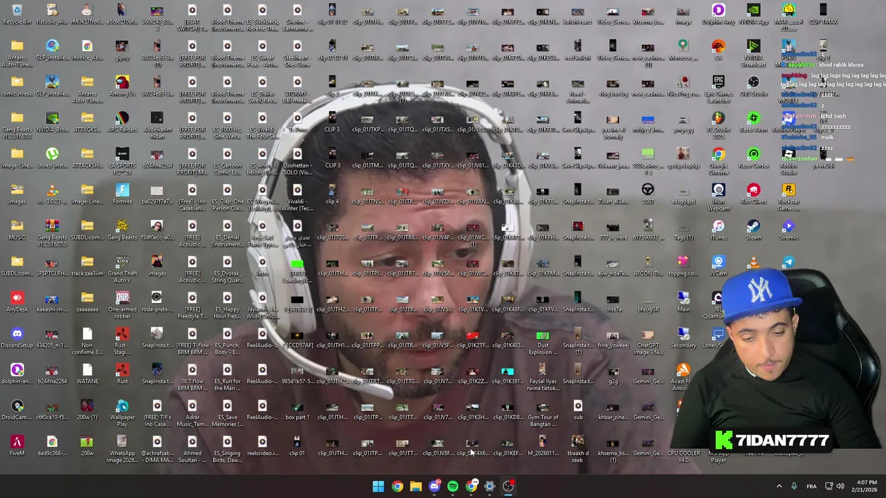
Task: Open the Razer Cortex shortcut
Action: [754, 158]
